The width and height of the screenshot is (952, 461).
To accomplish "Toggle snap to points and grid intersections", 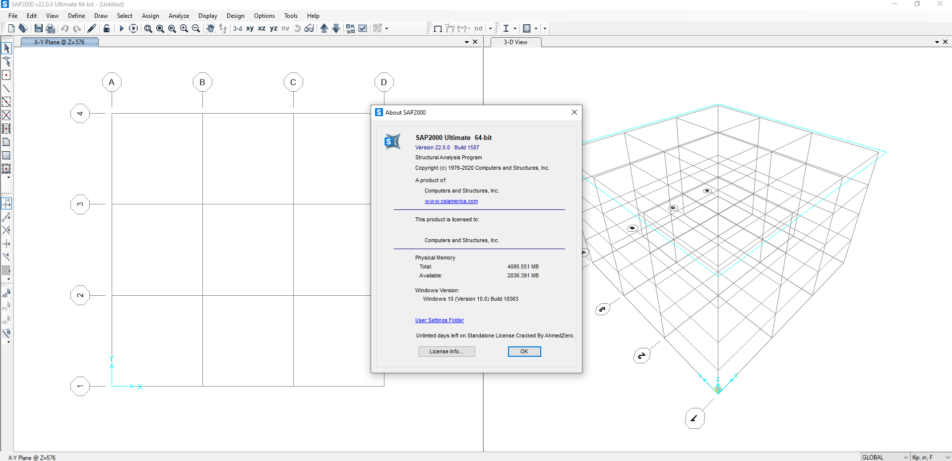I will coord(6,203).
